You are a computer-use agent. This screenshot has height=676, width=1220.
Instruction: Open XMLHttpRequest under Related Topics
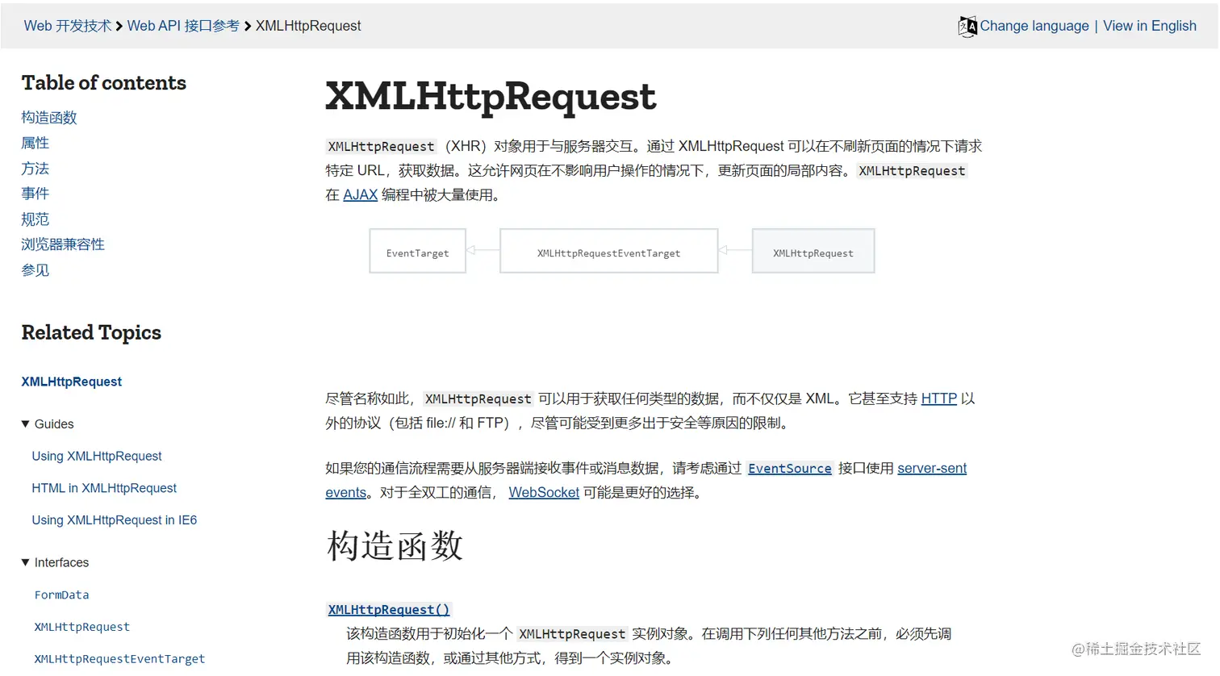[x=72, y=382]
